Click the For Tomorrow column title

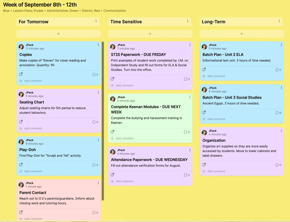[33, 22]
